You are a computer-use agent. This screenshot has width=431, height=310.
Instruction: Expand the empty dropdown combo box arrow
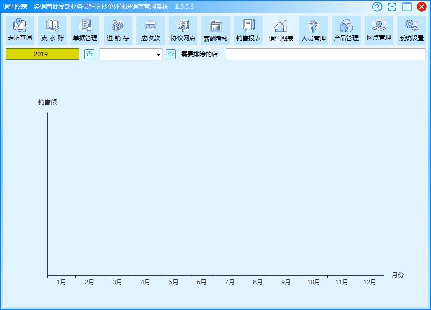click(x=158, y=54)
